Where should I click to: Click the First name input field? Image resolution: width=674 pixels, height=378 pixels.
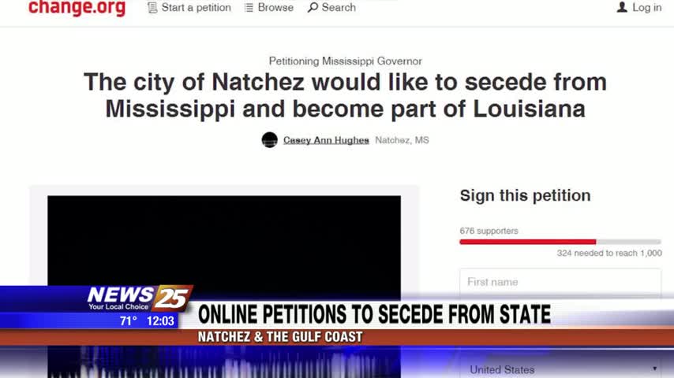coord(560,282)
